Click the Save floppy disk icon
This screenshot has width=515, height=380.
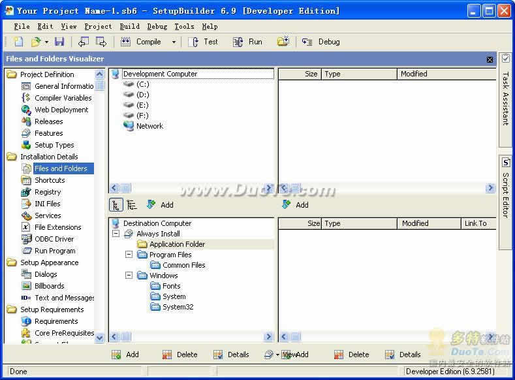pyautogui.click(x=59, y=42)
